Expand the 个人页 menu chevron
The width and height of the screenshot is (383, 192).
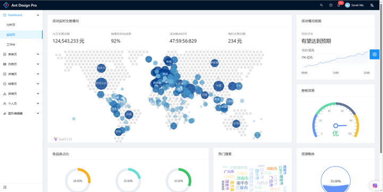(x=38, y=103)
